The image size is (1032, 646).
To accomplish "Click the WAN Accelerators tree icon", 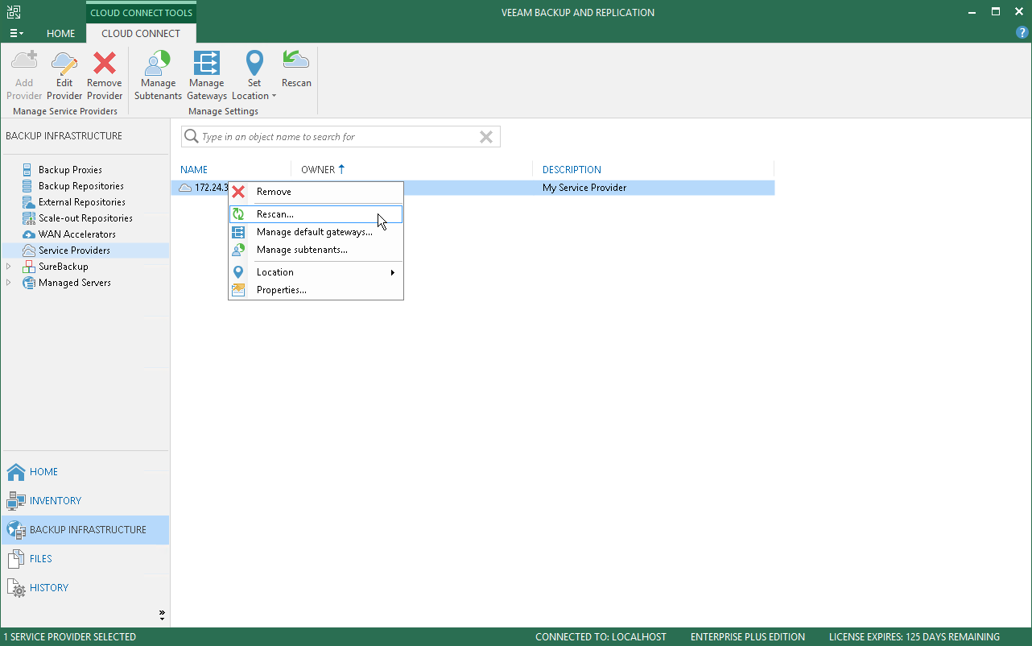I will 29,234.
